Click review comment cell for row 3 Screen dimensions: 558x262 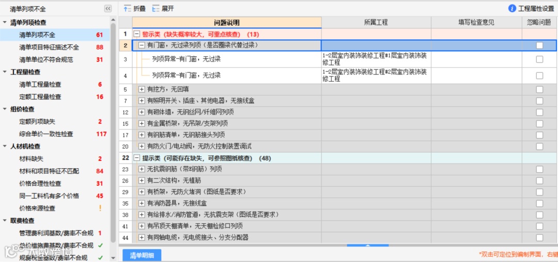[x=476, y=59]
